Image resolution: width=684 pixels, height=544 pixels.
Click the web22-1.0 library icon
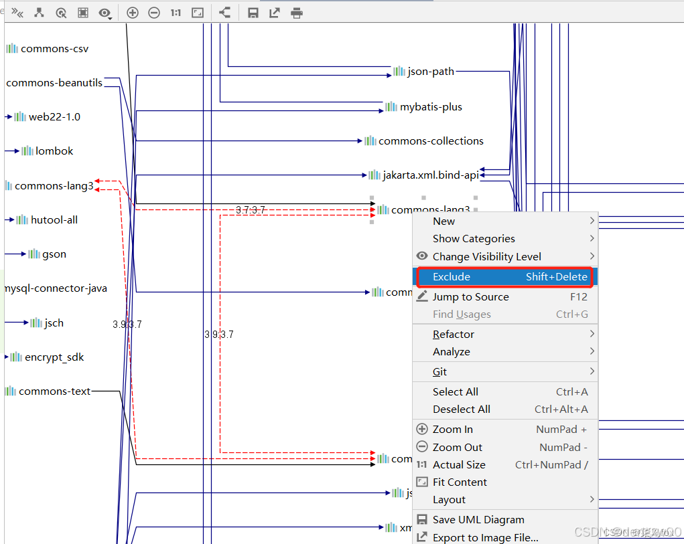20,116
